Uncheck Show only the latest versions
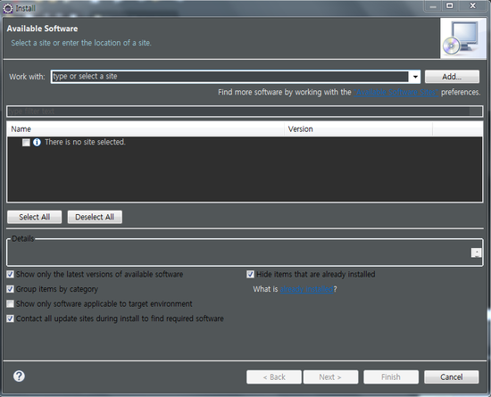The width and height of the screenshot is (491, 397). click(10, 275)
